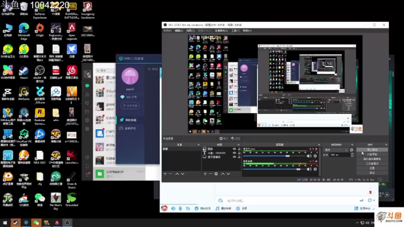Open the first mixer channel's settings gear
The width and height of the screenshot is (404, 227).
point(315,156)
